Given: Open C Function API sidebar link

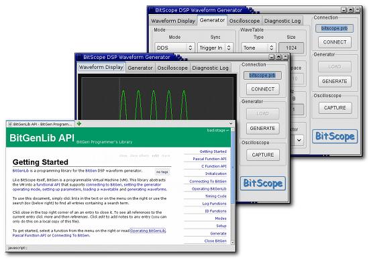Looking at the screenshot, I should pos(213,166).
